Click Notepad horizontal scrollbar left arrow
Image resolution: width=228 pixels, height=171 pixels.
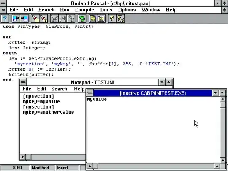tap(22, 157)
